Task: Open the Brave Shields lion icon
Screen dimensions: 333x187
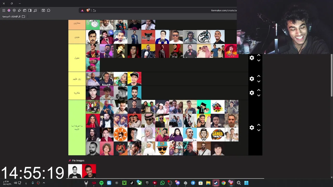Action: pyautogui.click(x=88, y=10)
